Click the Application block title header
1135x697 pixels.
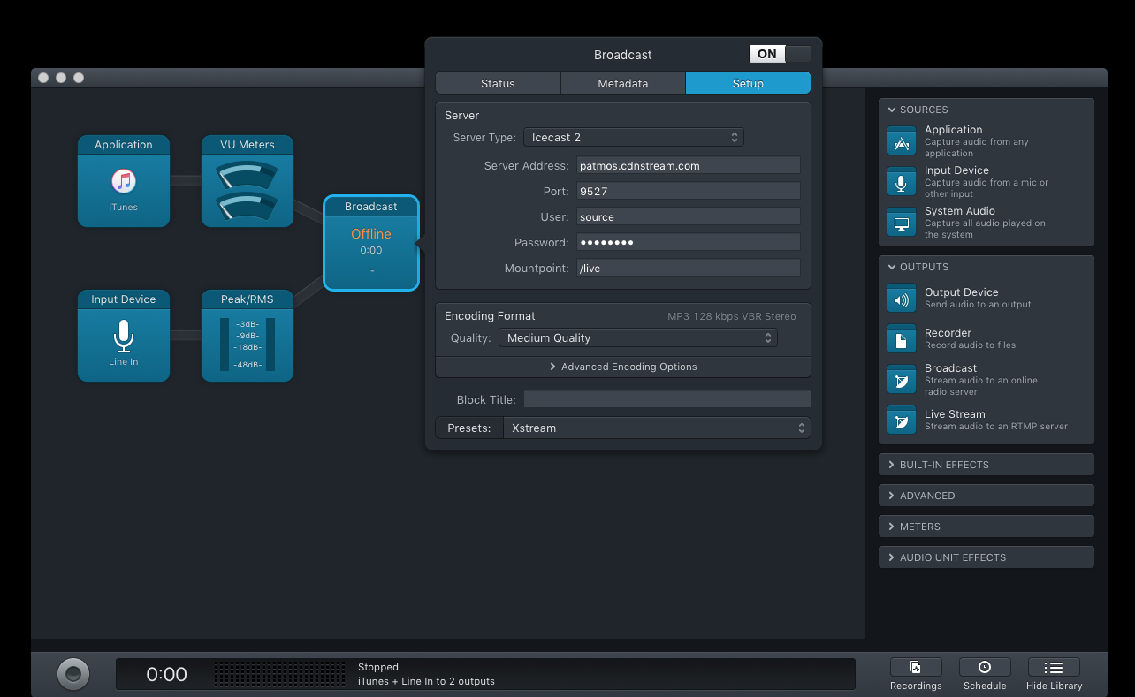coord(124,145)
